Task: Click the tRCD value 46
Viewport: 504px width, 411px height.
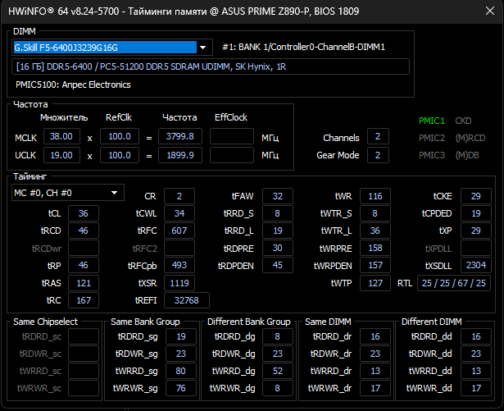Action: 84,231
